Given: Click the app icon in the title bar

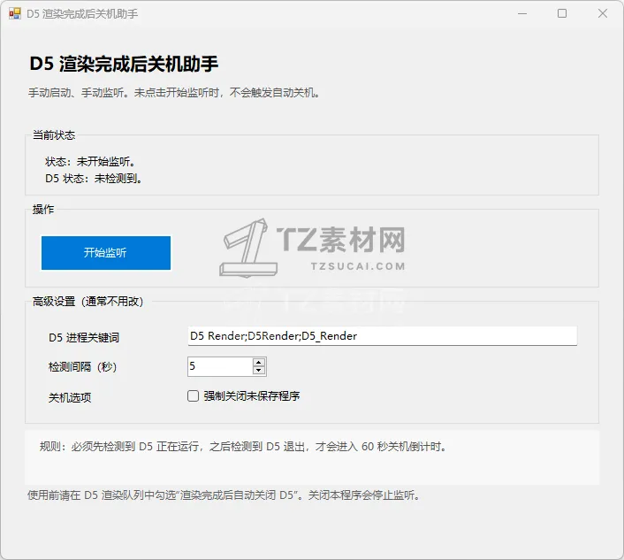Looking at the screenshot, I should pos(15,14).
